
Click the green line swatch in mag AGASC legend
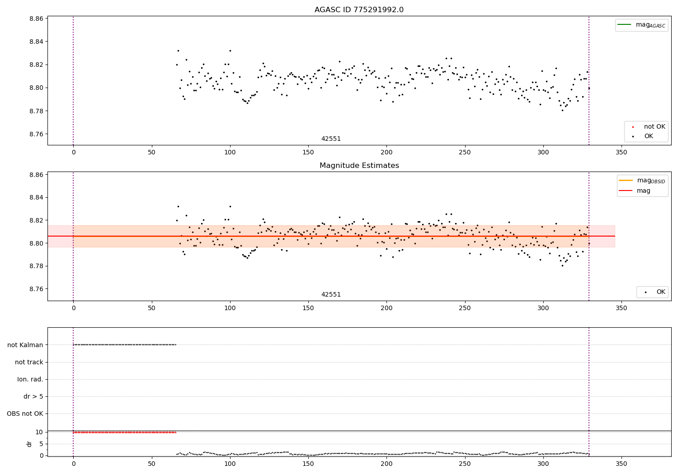pos(624,24)
